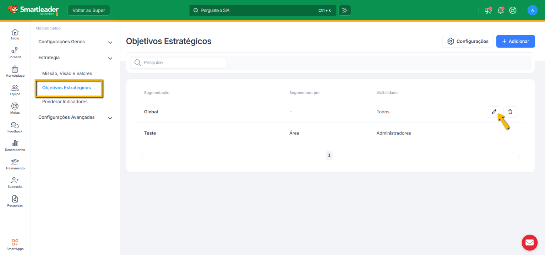Select Ponderar Indicadores menu item
The width and height of the screenshot is (545, 255).
[65, 102]
